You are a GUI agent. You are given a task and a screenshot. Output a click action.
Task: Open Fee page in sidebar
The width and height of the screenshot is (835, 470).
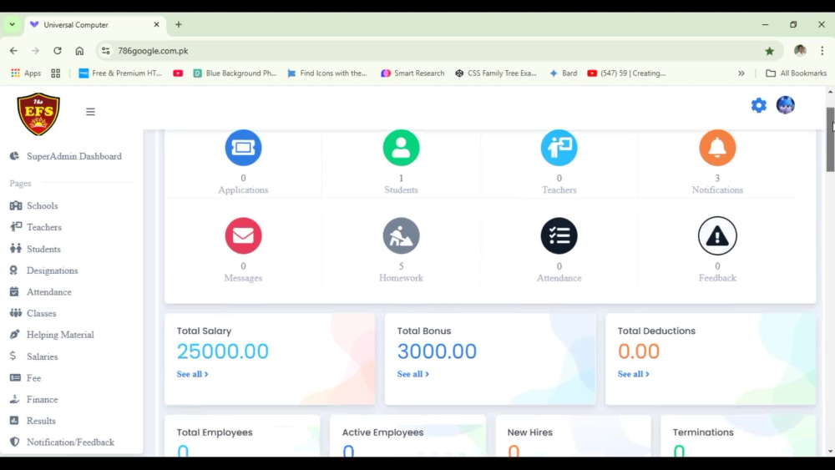26,377
